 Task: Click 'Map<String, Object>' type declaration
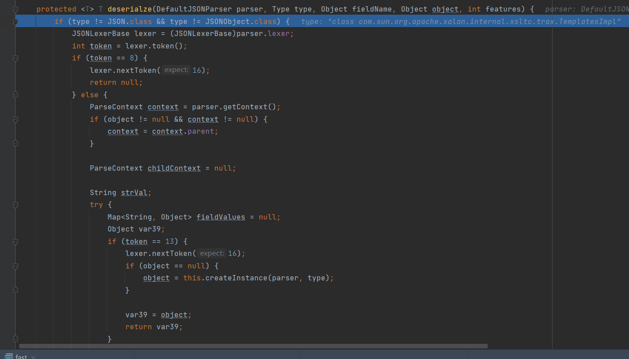point(150,217)
